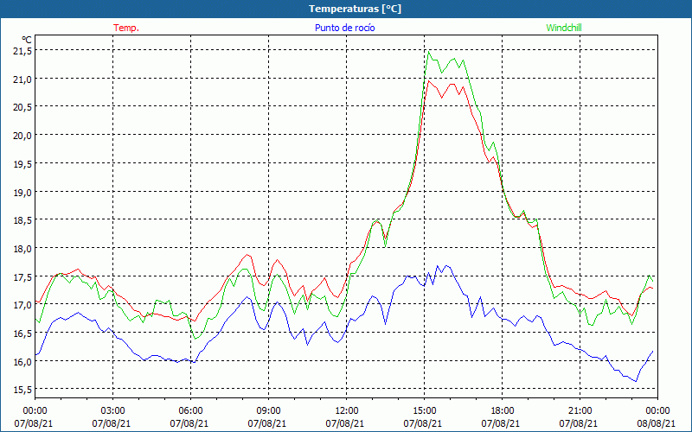Click the 17,5 y-axis value
692x432 pixels.
(22, 276)
